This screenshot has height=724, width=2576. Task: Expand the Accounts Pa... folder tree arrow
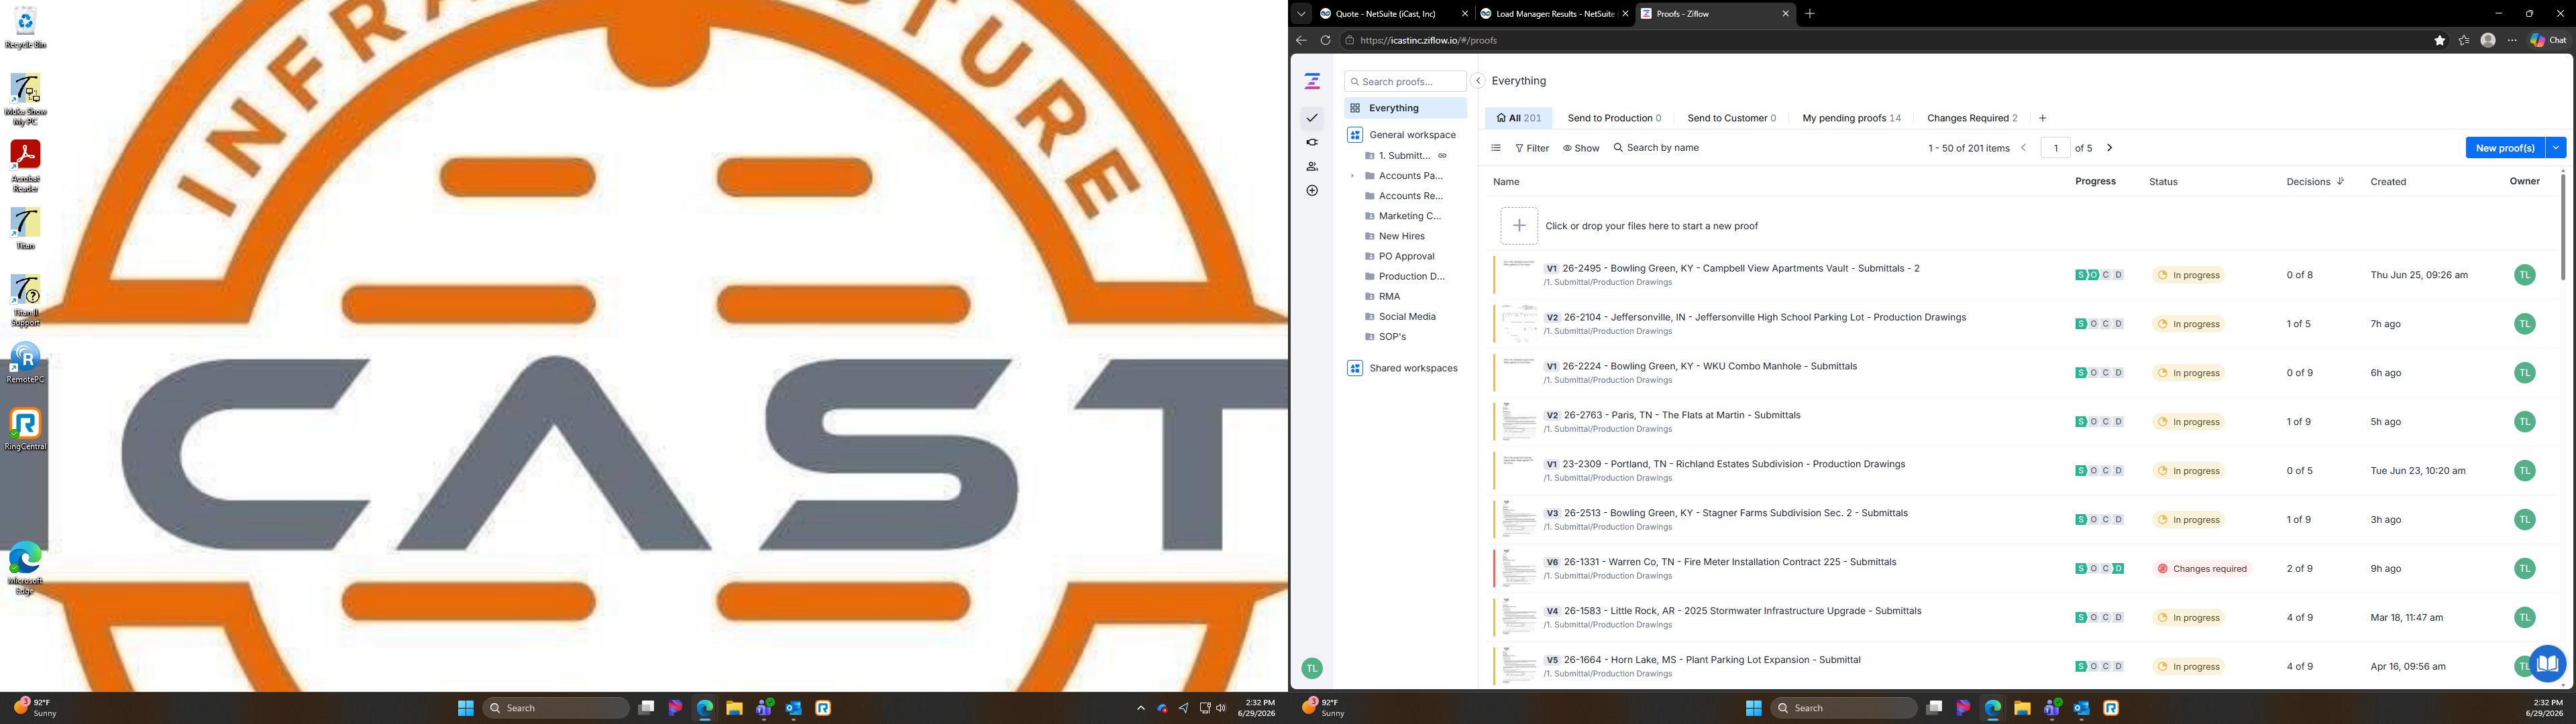click(1352, 176)
